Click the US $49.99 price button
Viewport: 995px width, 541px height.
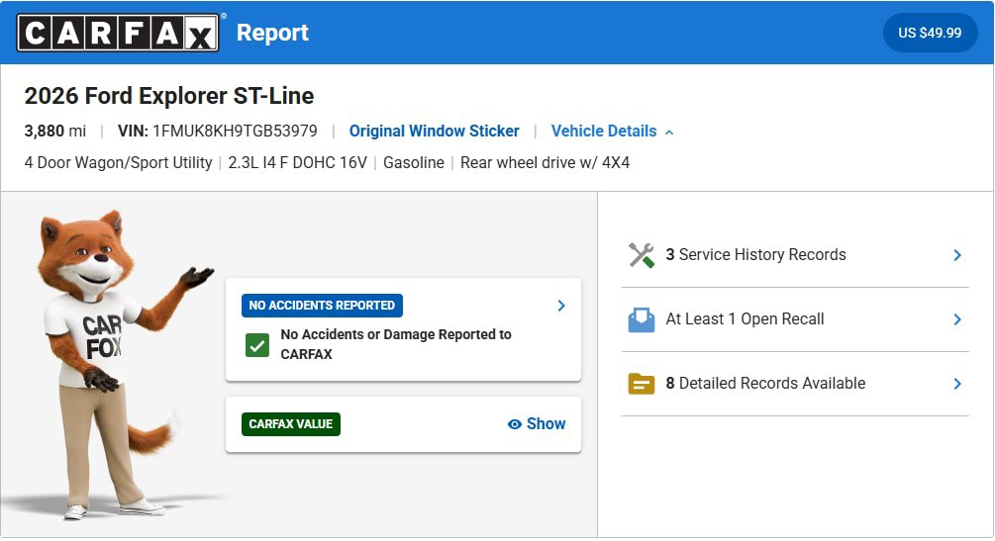tap(930, 33)
